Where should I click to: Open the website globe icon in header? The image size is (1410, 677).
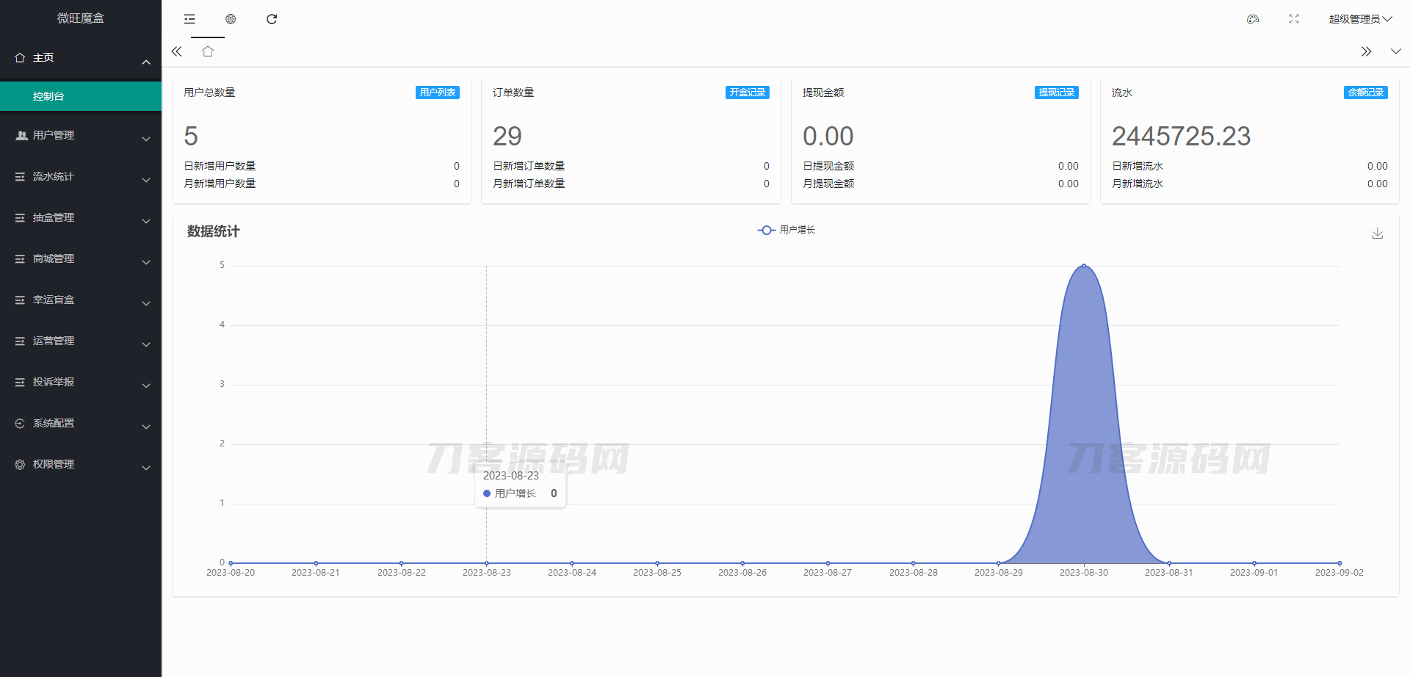click(231, 19)
